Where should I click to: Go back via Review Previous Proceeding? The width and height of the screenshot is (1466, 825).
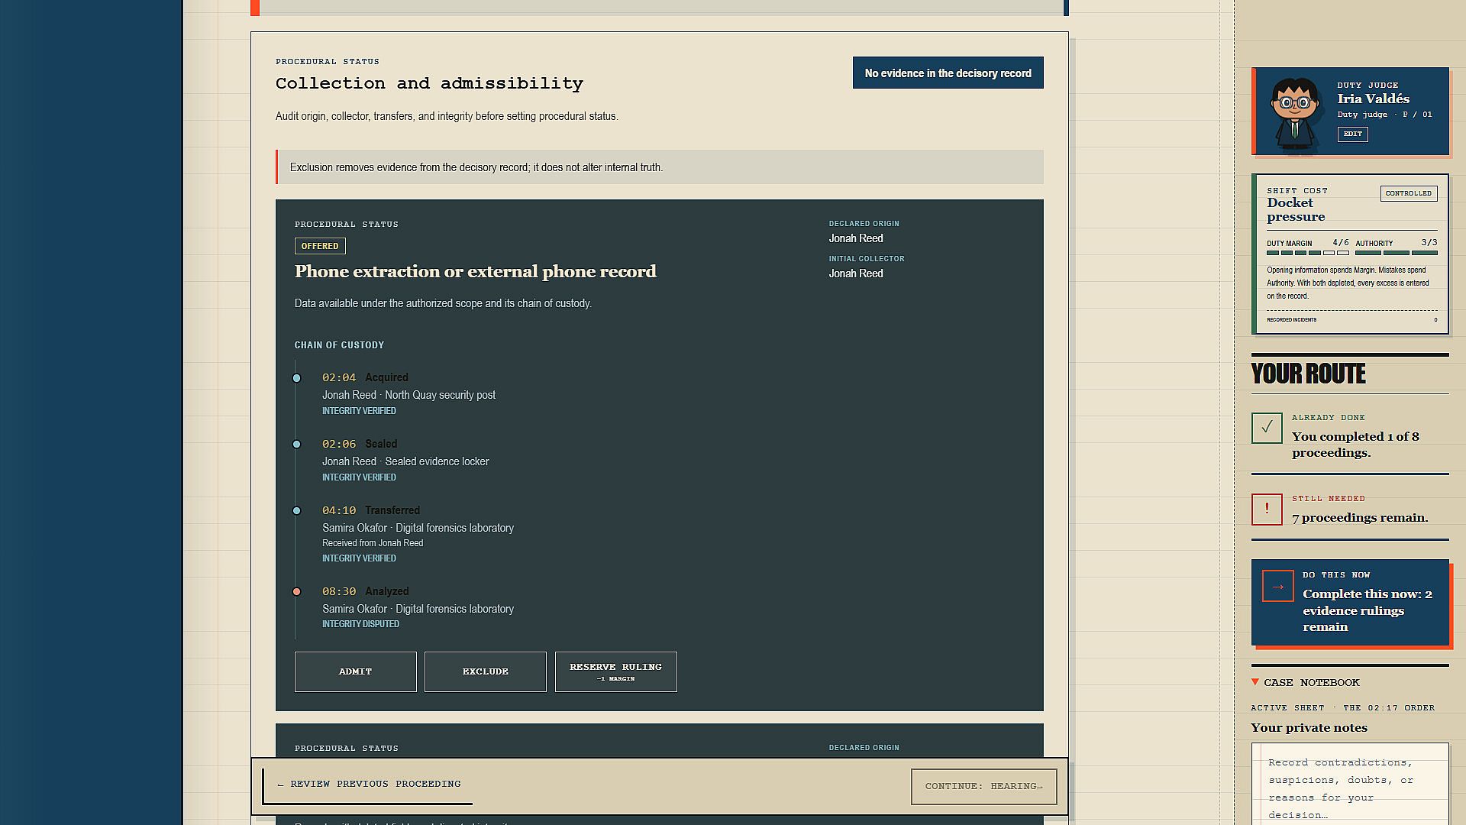point(368,785)
